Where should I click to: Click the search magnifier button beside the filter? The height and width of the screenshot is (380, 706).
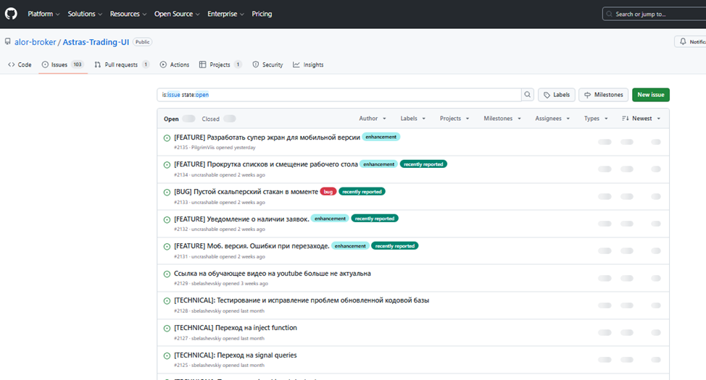pyautogui.click(x=528, y=95)
